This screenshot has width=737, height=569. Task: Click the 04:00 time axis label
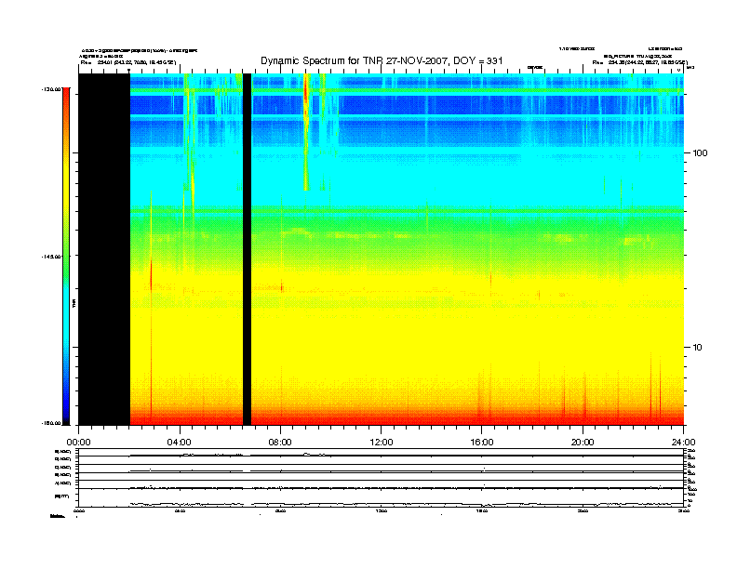(180, 443)
